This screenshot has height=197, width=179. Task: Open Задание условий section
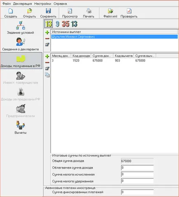pos(21,28)
